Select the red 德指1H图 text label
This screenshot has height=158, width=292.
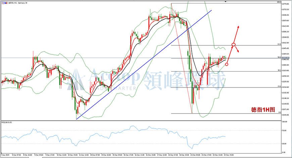(x=263, y=110)
